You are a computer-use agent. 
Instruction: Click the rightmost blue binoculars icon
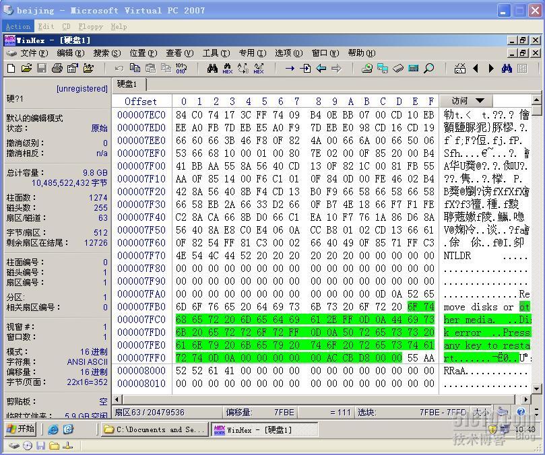(x=507, y=69)
